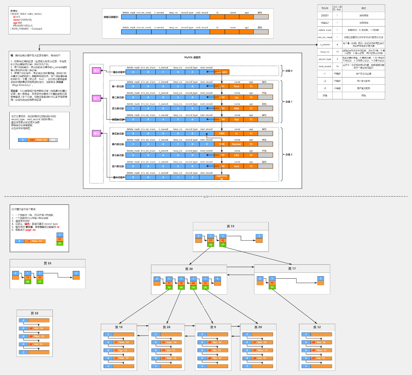
Task: Click the pink 槽2 slot marker
Action: (96, 133)
